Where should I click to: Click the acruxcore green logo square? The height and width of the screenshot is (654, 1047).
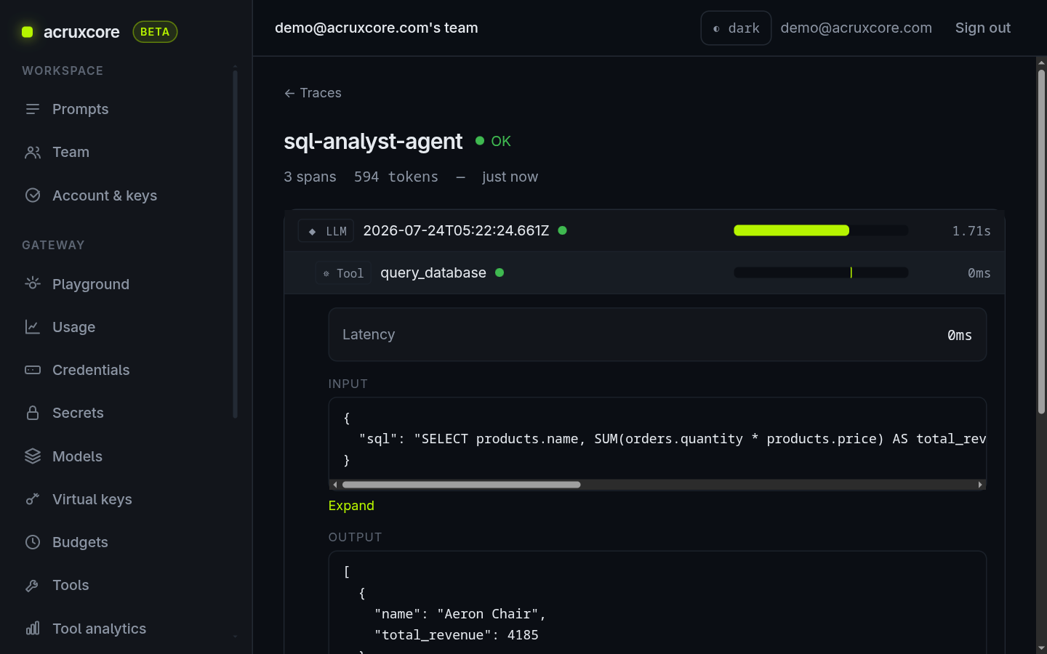[28, 32]
